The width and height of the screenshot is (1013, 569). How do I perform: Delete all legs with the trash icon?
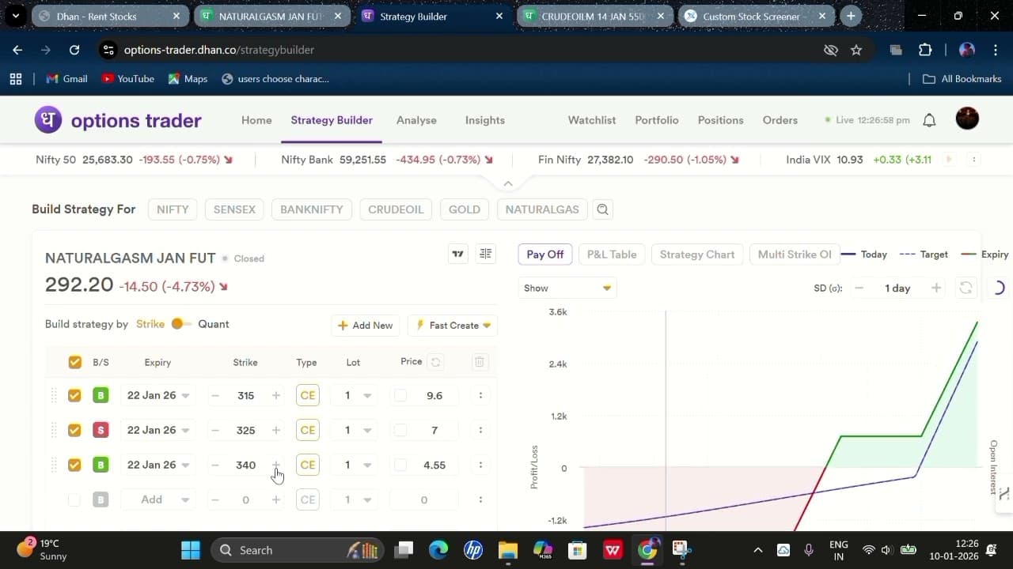[479, 363]
